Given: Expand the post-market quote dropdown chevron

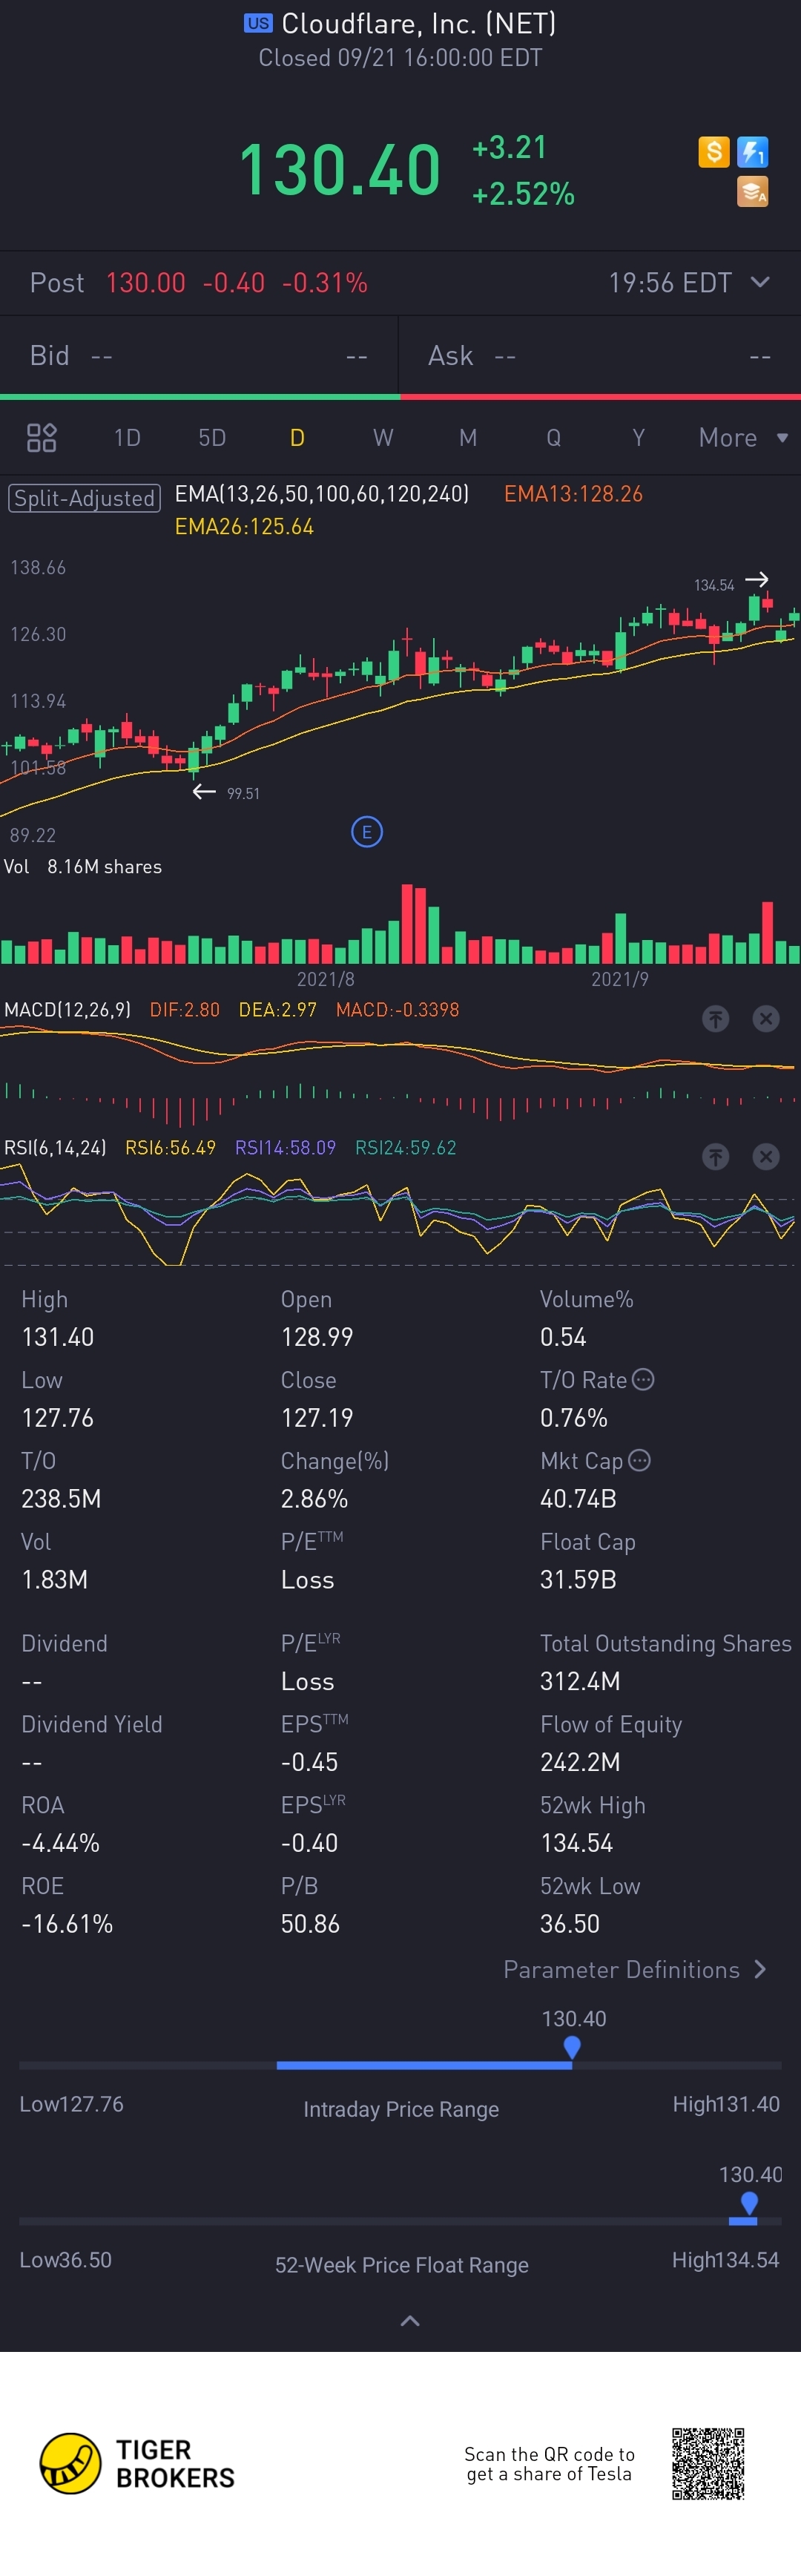Looking at the screenshot, I should (760, 282).
